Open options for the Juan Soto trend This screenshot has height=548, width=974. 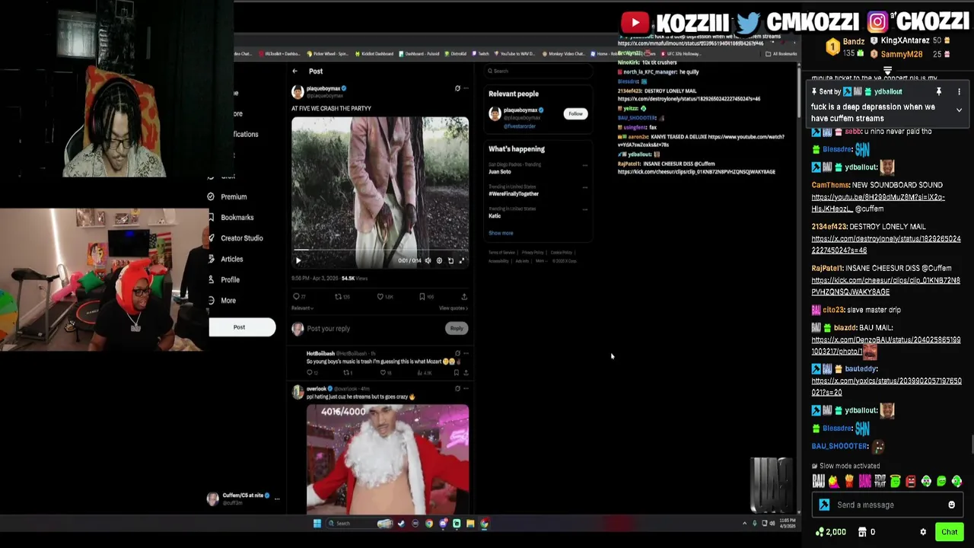[585, 165]
